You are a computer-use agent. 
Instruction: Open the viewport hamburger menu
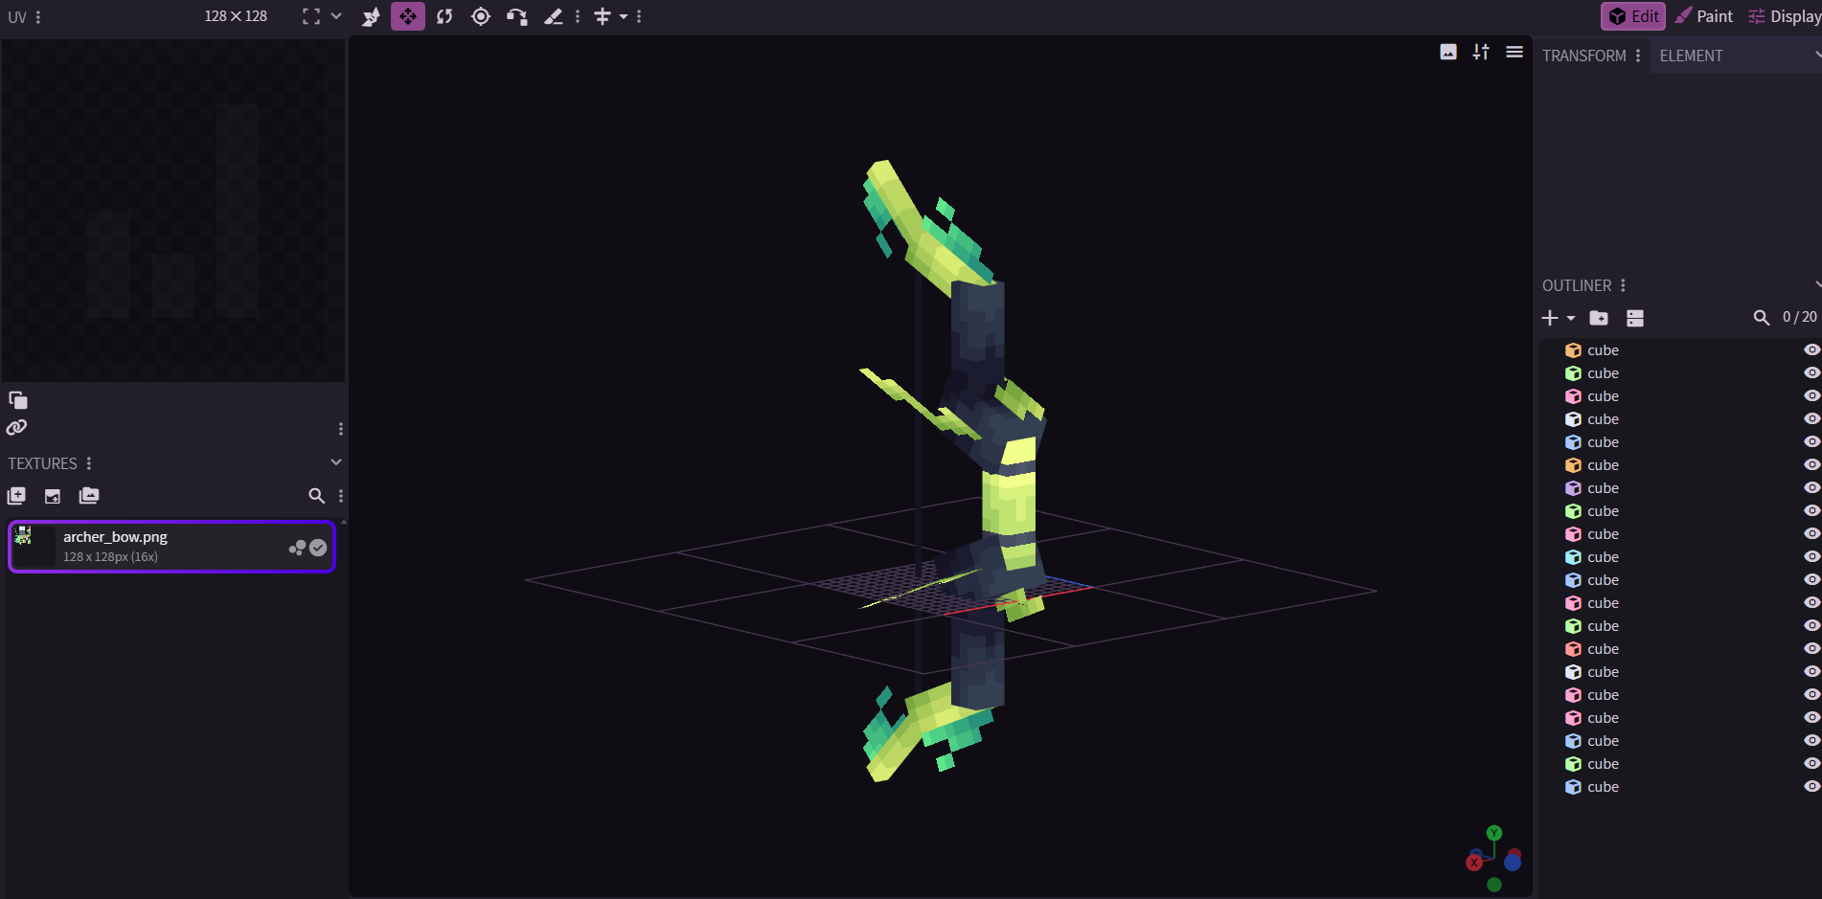tap(1515, 52)
